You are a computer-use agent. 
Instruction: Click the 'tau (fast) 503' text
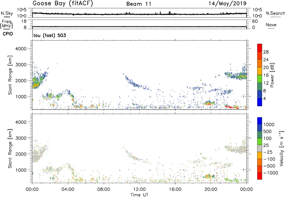point(50,35)
